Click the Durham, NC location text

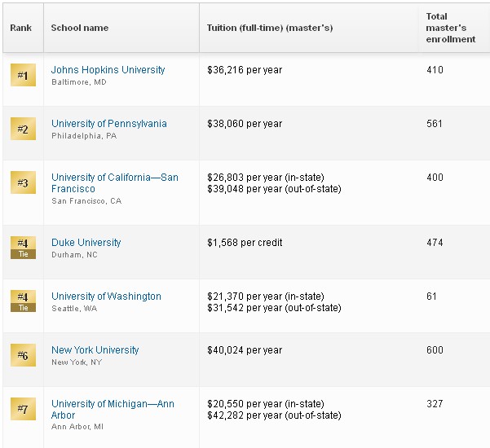[74, 255]
